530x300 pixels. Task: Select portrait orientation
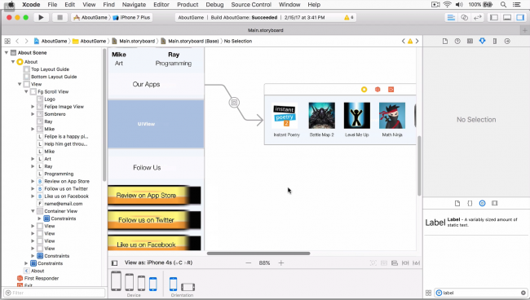pos(173,285)
